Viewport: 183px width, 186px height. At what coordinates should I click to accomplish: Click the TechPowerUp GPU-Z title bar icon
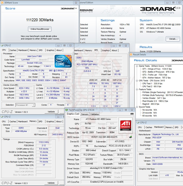67,110
